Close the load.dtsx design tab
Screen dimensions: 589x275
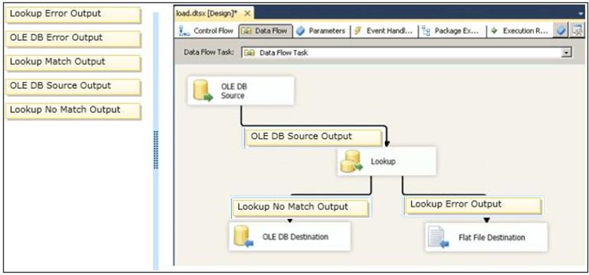click(x=247, y=13)
